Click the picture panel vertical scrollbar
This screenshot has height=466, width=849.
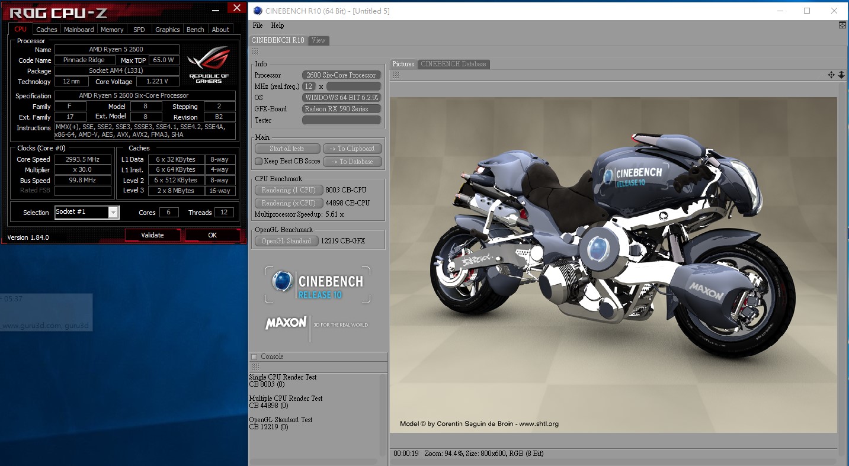click(842, 265)
